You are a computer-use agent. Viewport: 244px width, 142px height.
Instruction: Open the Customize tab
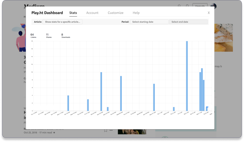tap(115, 13)
